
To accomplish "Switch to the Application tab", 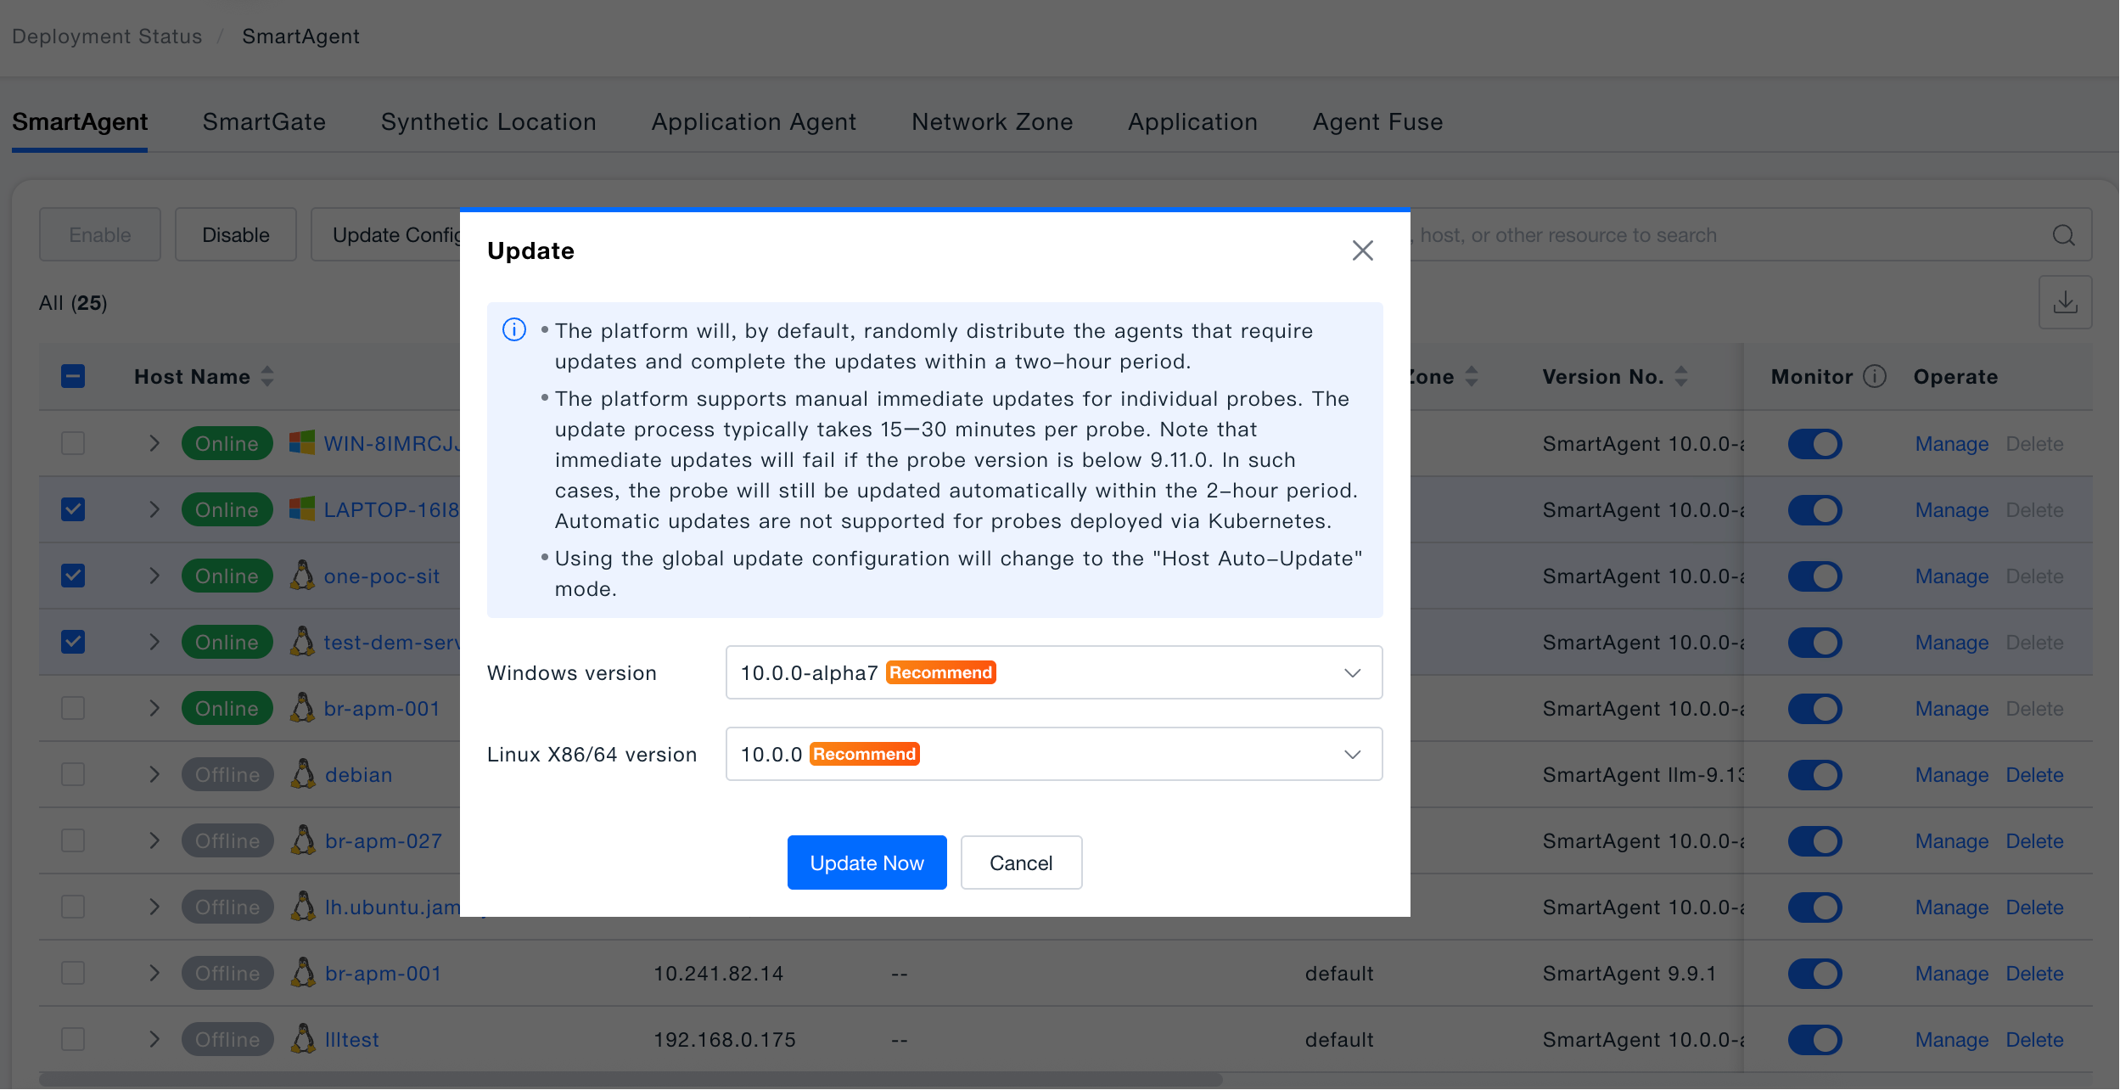I will (x=1192, y=121).
